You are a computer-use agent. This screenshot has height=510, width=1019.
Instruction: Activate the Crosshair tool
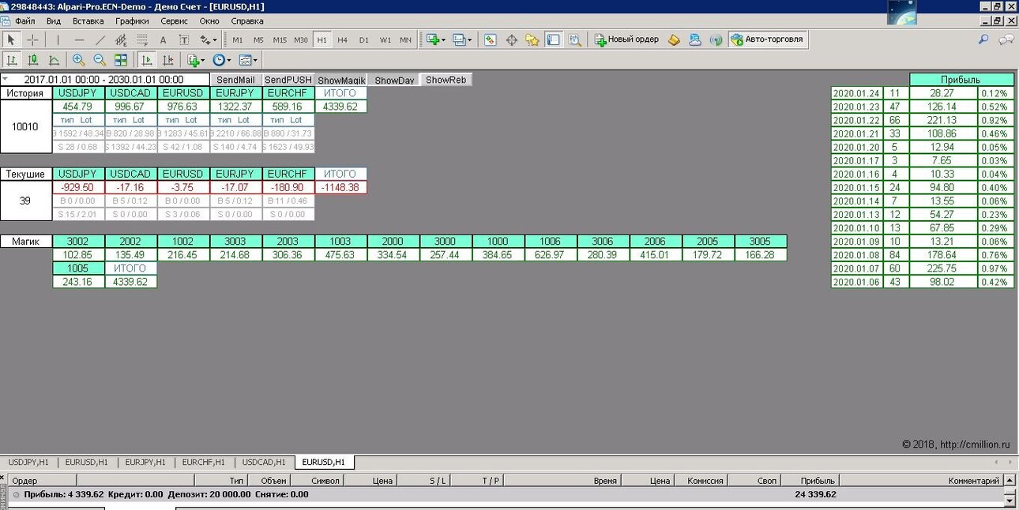pos(32,39)
